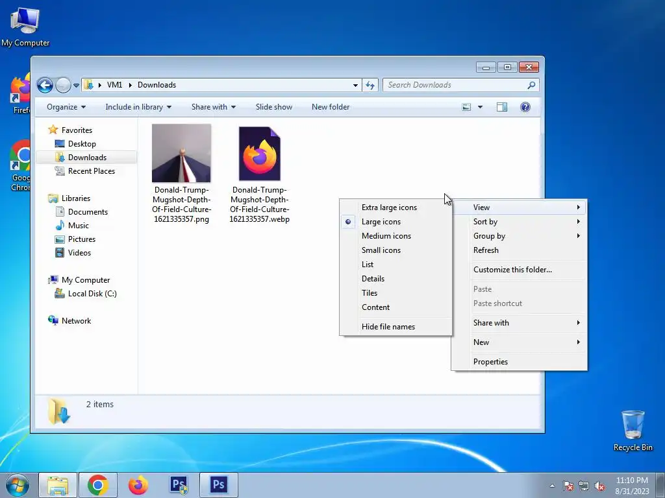The height and width of the screenshot is (498, 665).
Task: Click the network tray icon
Action: coord(584,486)
